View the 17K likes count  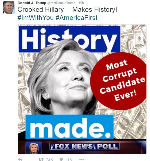[x=69, y=159]
